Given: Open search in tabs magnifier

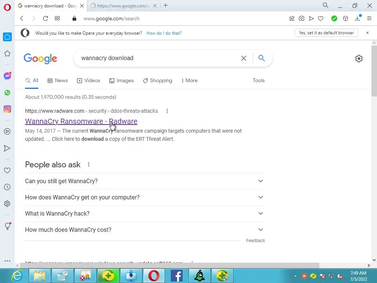Looking at the screenshot, I should pyautogui.click(x=325, y=5).
